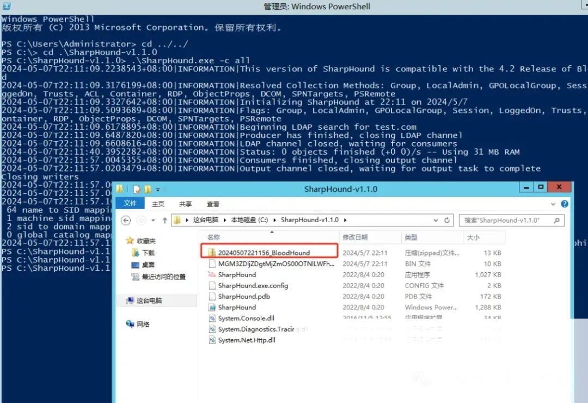Click the 网络 network icon

pos(130,324)
